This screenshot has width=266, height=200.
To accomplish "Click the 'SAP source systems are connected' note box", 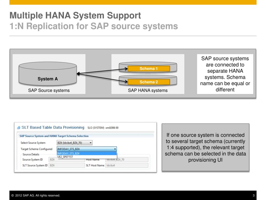I will [x=225, y=74].
